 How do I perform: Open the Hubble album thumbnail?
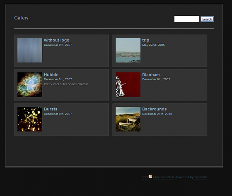[x=30, y=85]
